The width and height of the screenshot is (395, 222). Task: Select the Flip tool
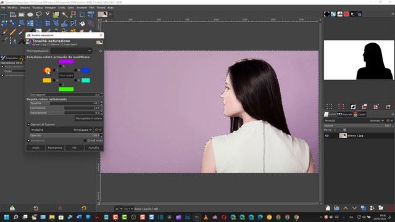click(x=30, y=23)
